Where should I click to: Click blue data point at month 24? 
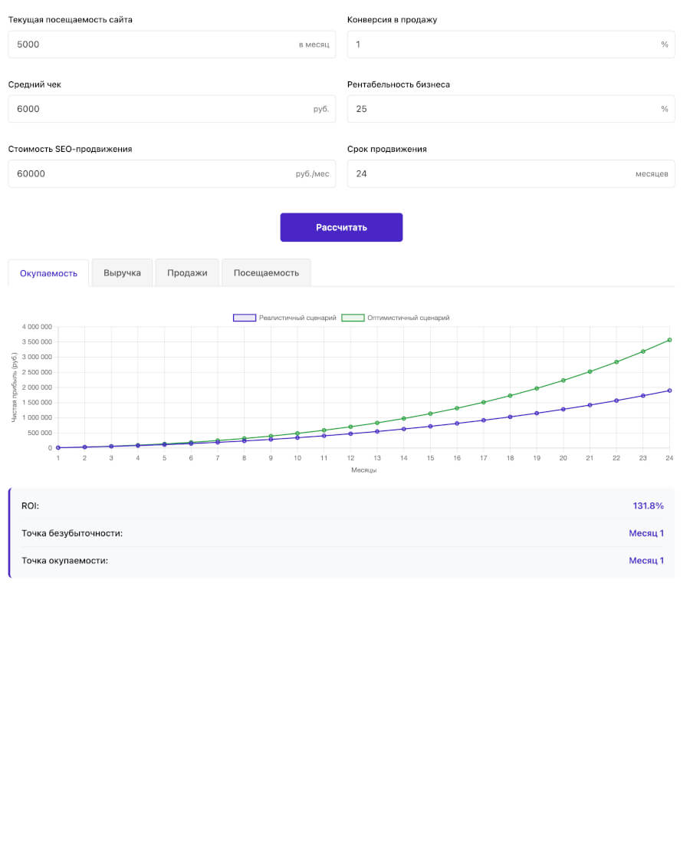(x=669, y=391)
